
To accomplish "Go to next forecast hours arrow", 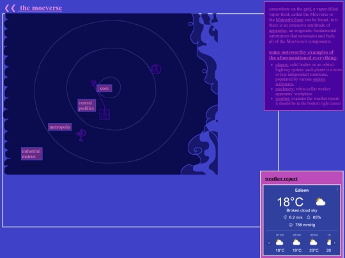I will click(335, 243).
